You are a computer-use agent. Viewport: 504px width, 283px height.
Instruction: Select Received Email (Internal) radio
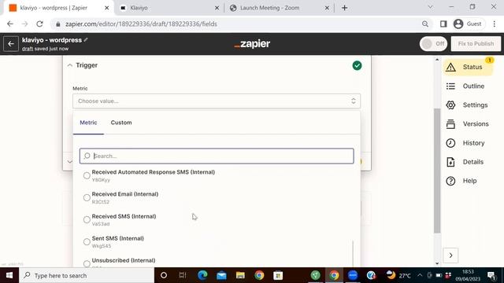pos(87,197)
